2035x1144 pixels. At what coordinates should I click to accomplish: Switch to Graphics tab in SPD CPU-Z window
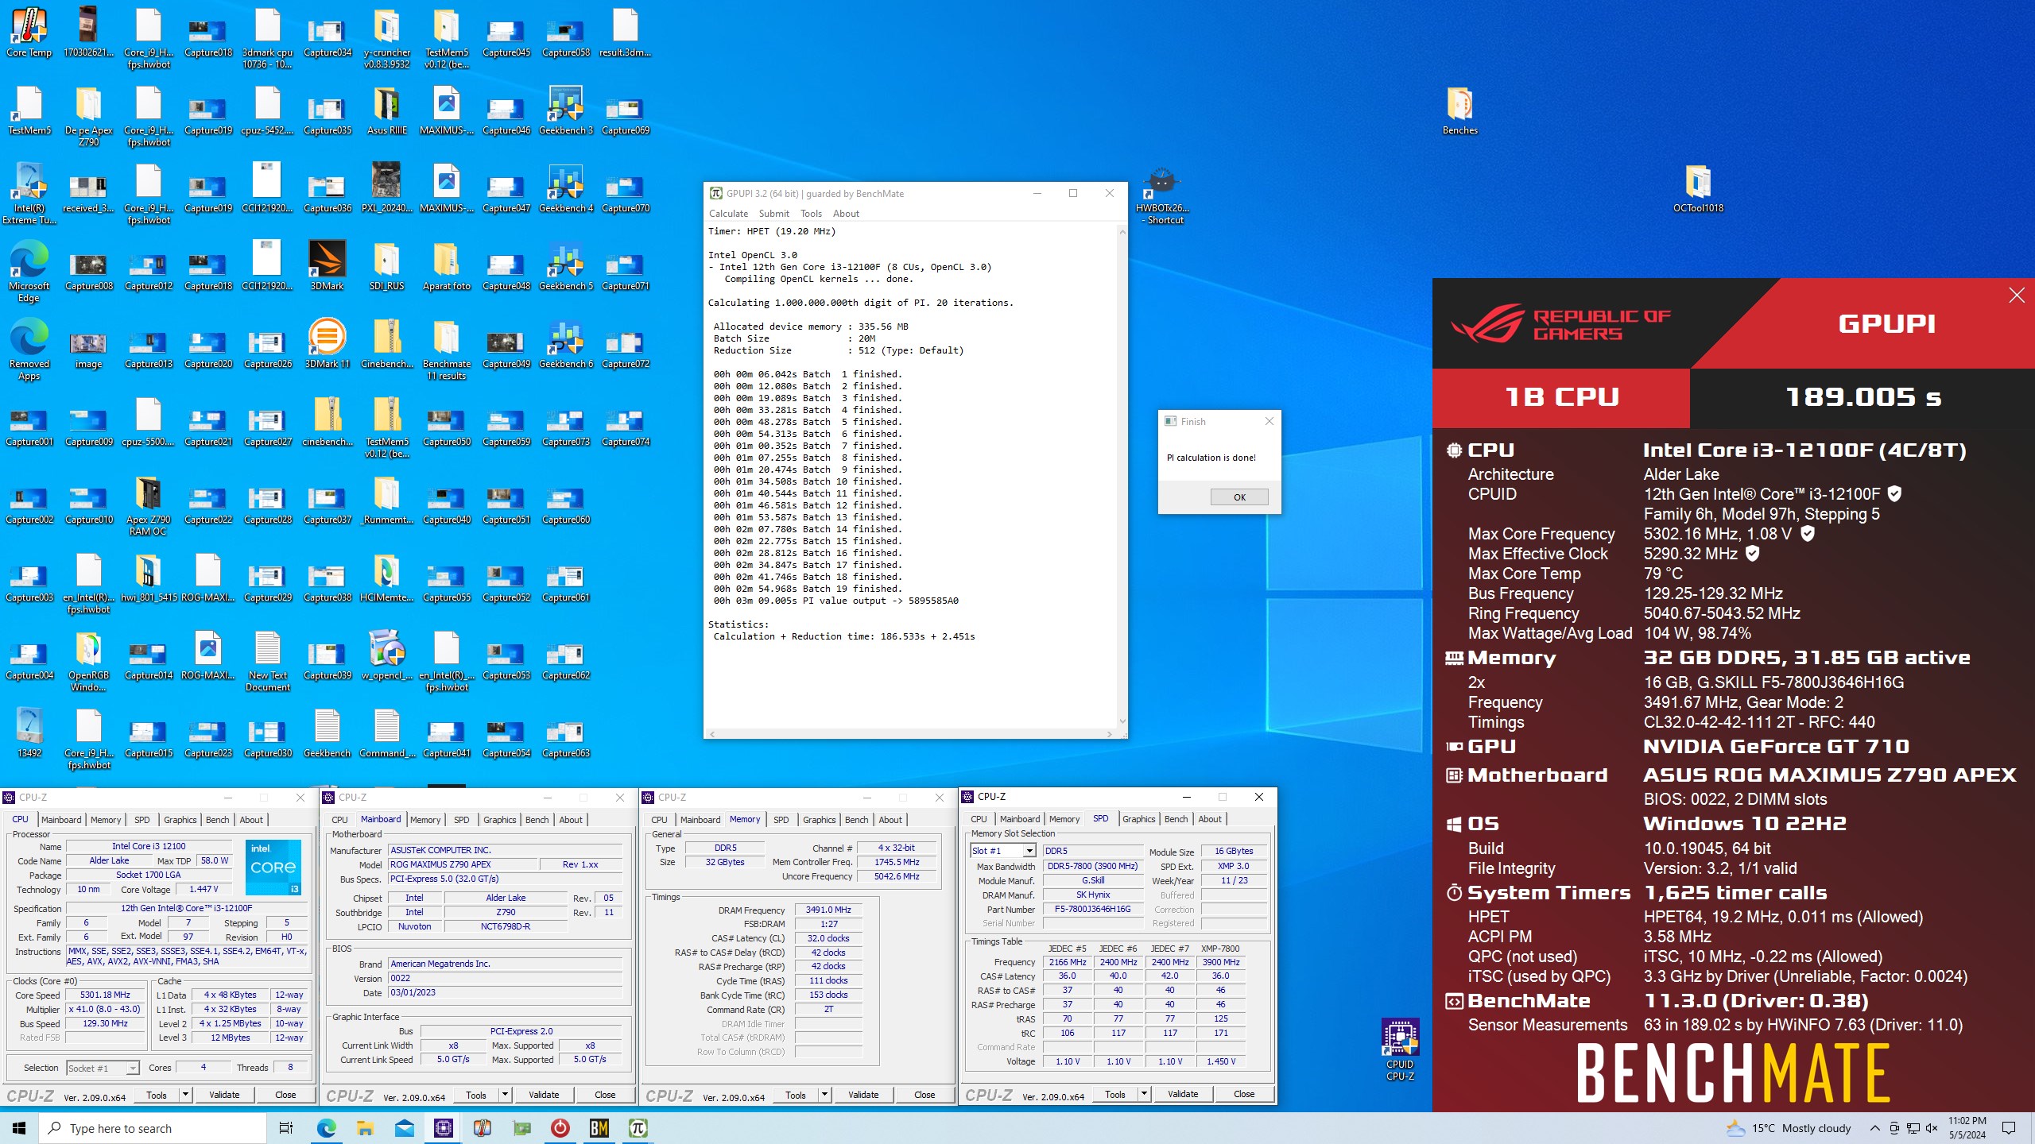click(x=1138, y=819)
